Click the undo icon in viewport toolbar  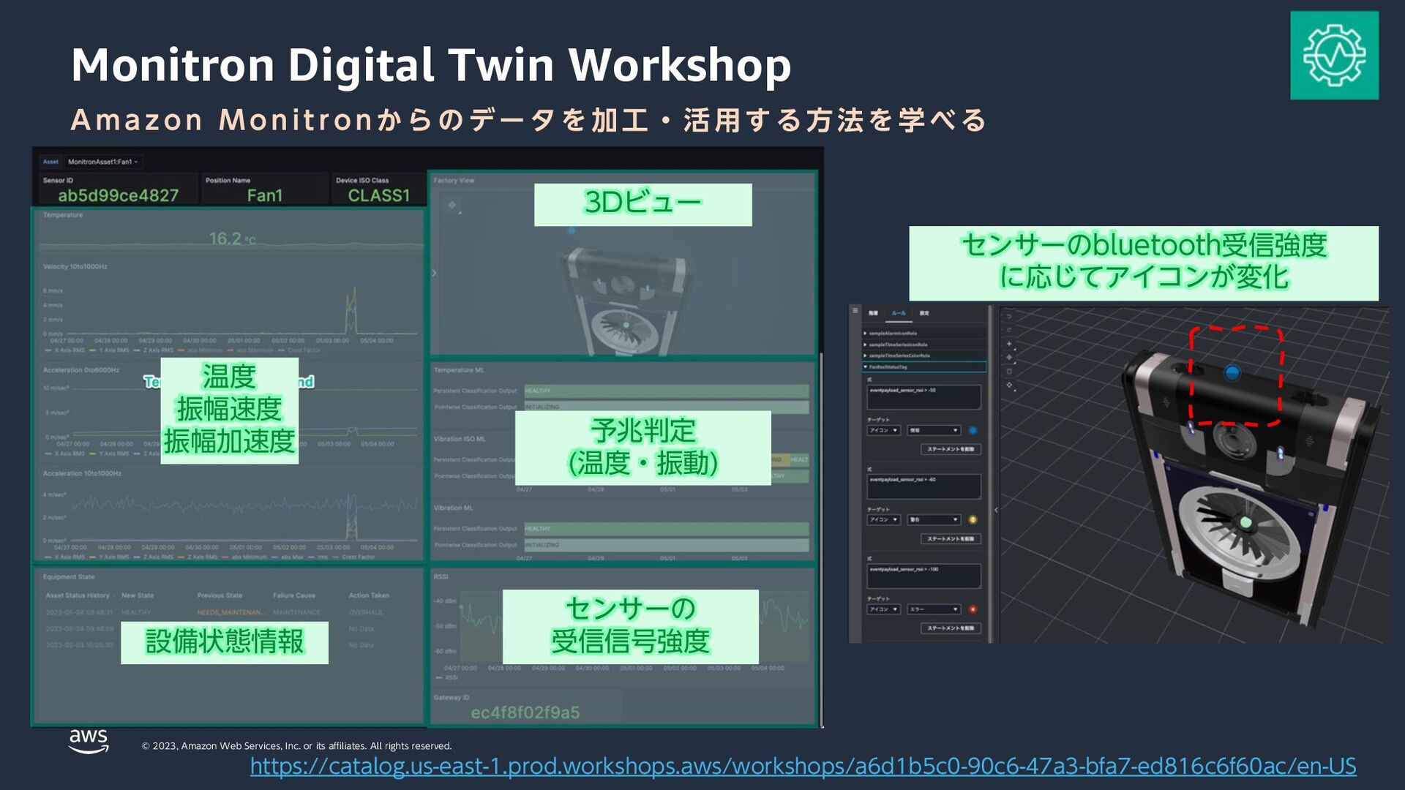(1009, 317)
